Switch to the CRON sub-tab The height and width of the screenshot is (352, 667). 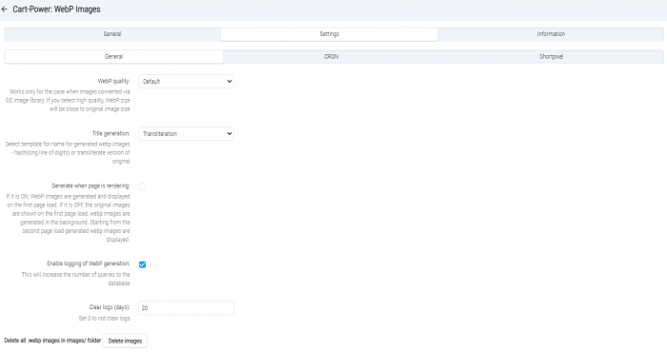click(x=332, y=56)
